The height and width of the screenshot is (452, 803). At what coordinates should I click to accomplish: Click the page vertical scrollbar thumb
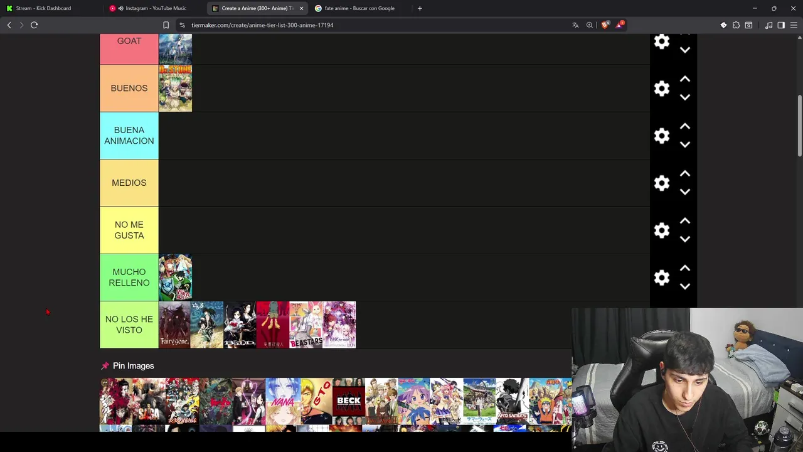tap(800, 126)
